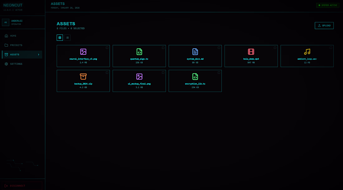Click the Projects folder icon in sidebar
The height and width of the screenshot is (190, 343).
(x=6, y=45)
